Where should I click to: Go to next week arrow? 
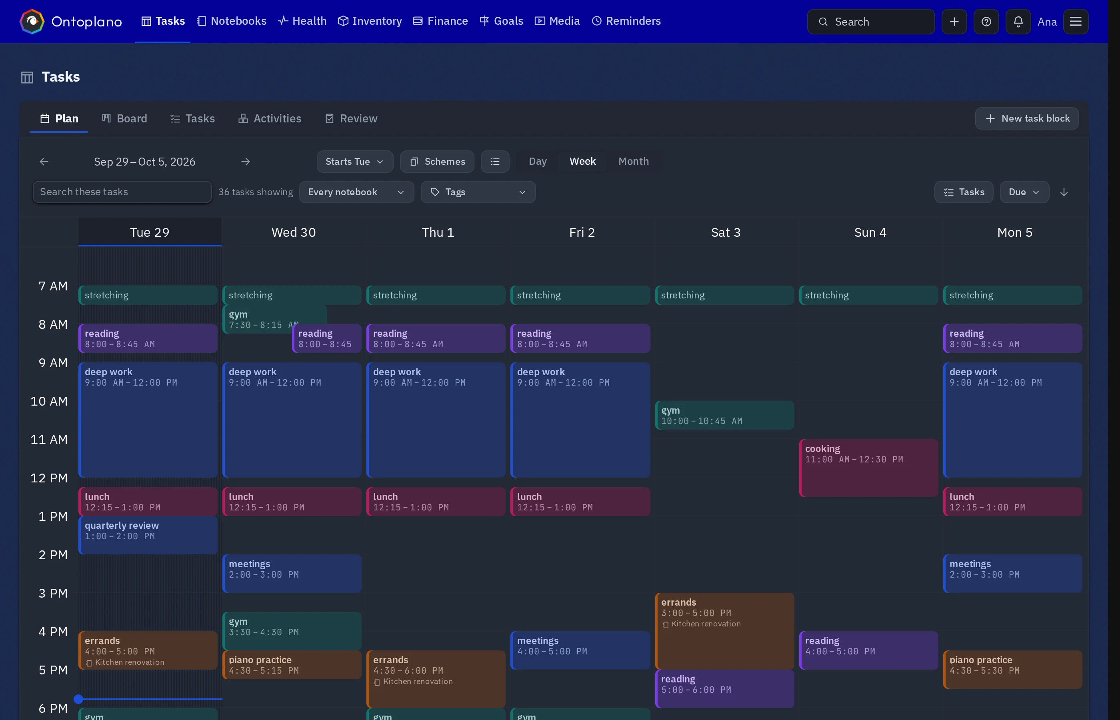point(246,162)
